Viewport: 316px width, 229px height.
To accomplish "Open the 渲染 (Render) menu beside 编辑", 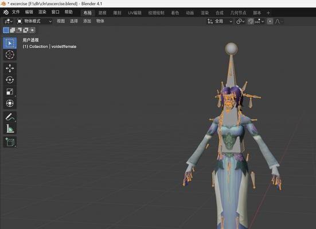I will point(42,12).
